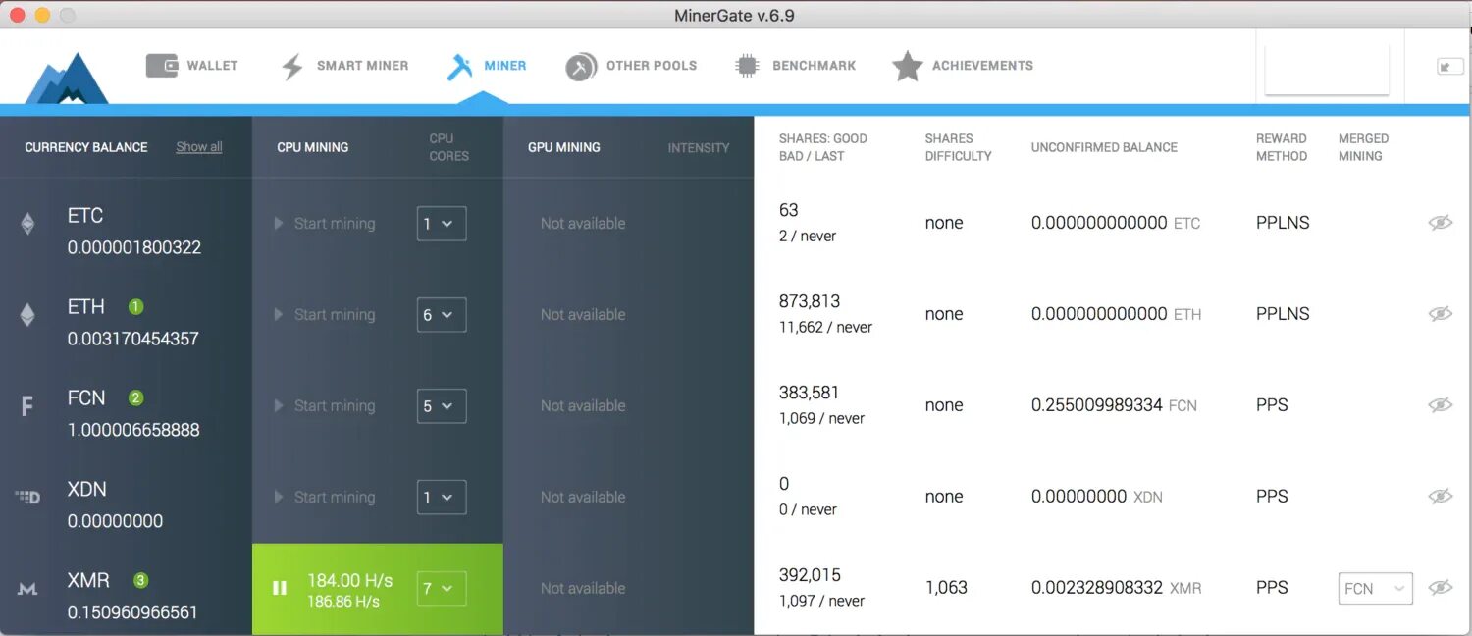This screenshot has height=636, width=1472.
Task: Click the ETH good shares count 873,813
Action: point(810,301)
